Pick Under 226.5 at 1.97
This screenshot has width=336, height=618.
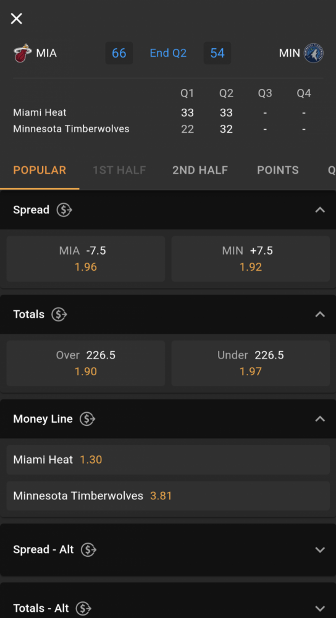[251, 363]
